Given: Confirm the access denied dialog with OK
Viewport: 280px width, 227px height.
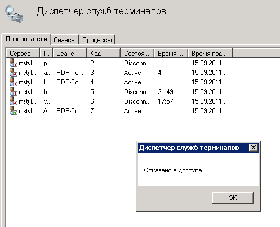Looking at the screenshot, I should click(x=233, y=198).
